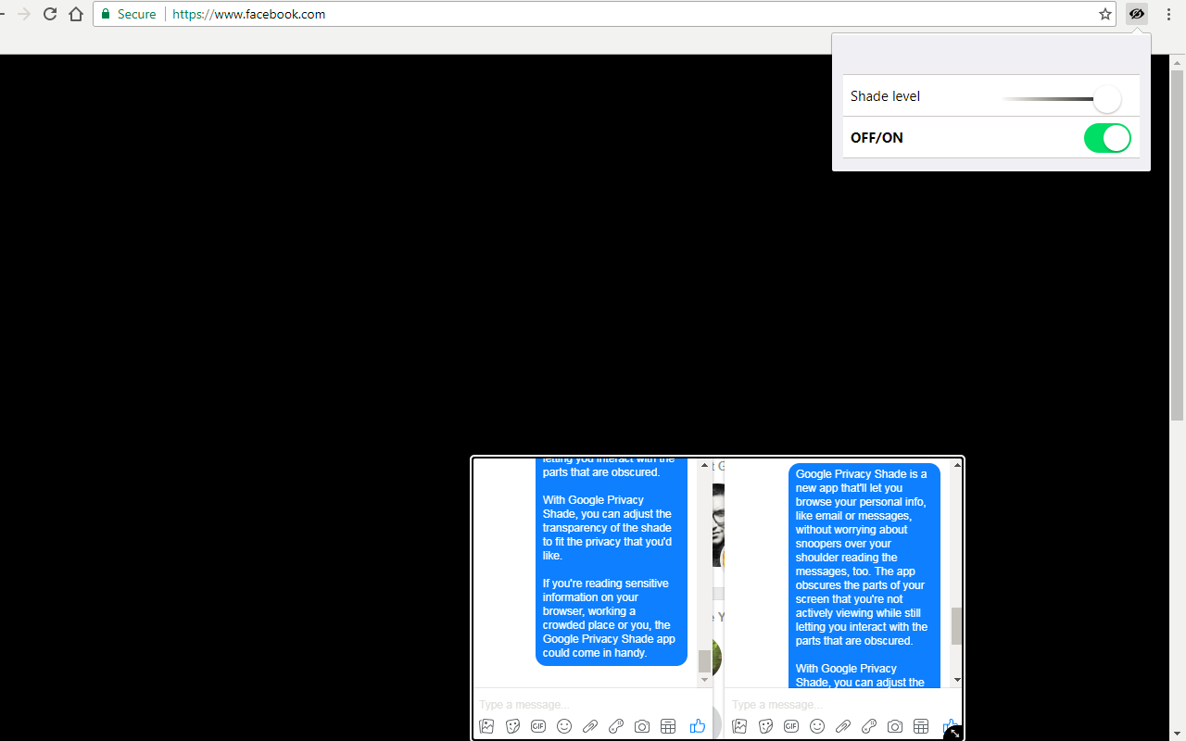Click the shade window resize arrow handle
This screenshot has height=741, width=1186.
[x=954, y=732]
